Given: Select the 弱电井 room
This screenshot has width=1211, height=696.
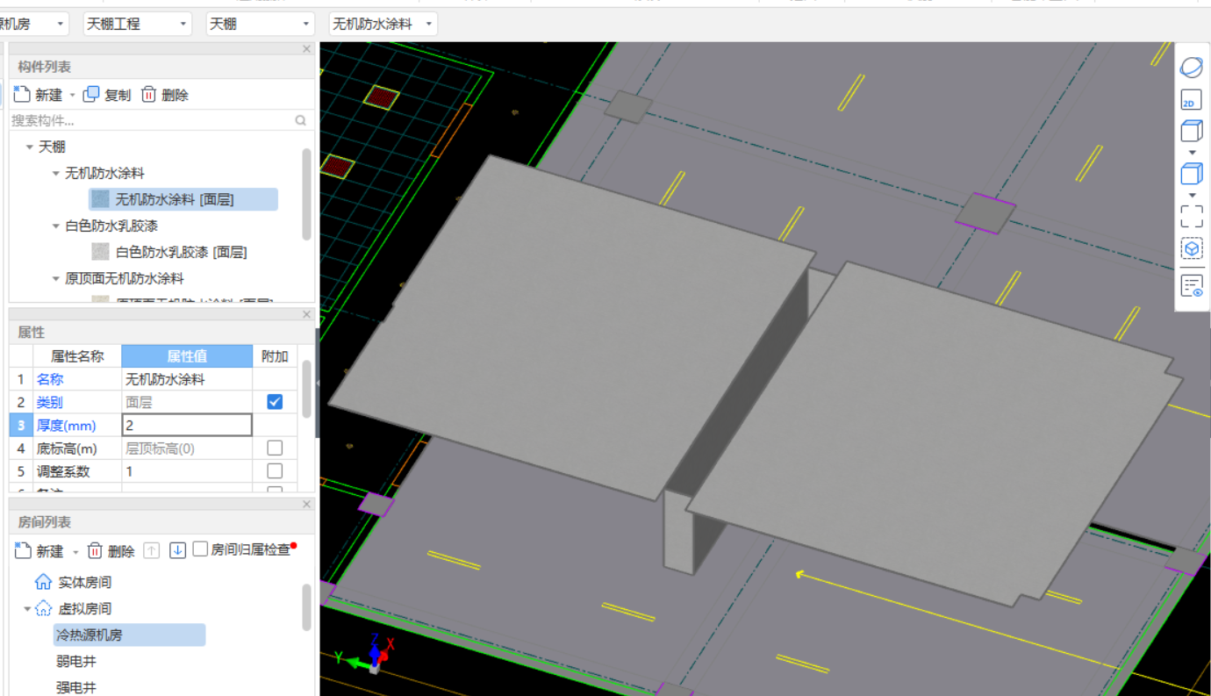Looking at the screenshot, I should (76, 662).
